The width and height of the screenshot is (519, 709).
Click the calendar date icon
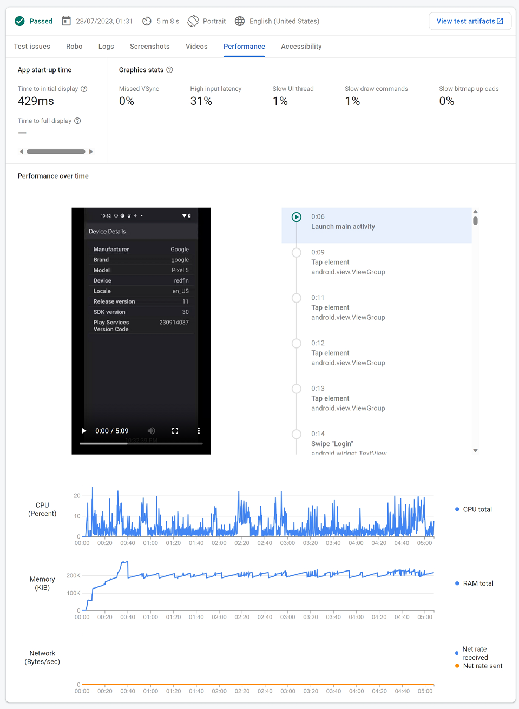pyautogui.click(x=66, y=21)
